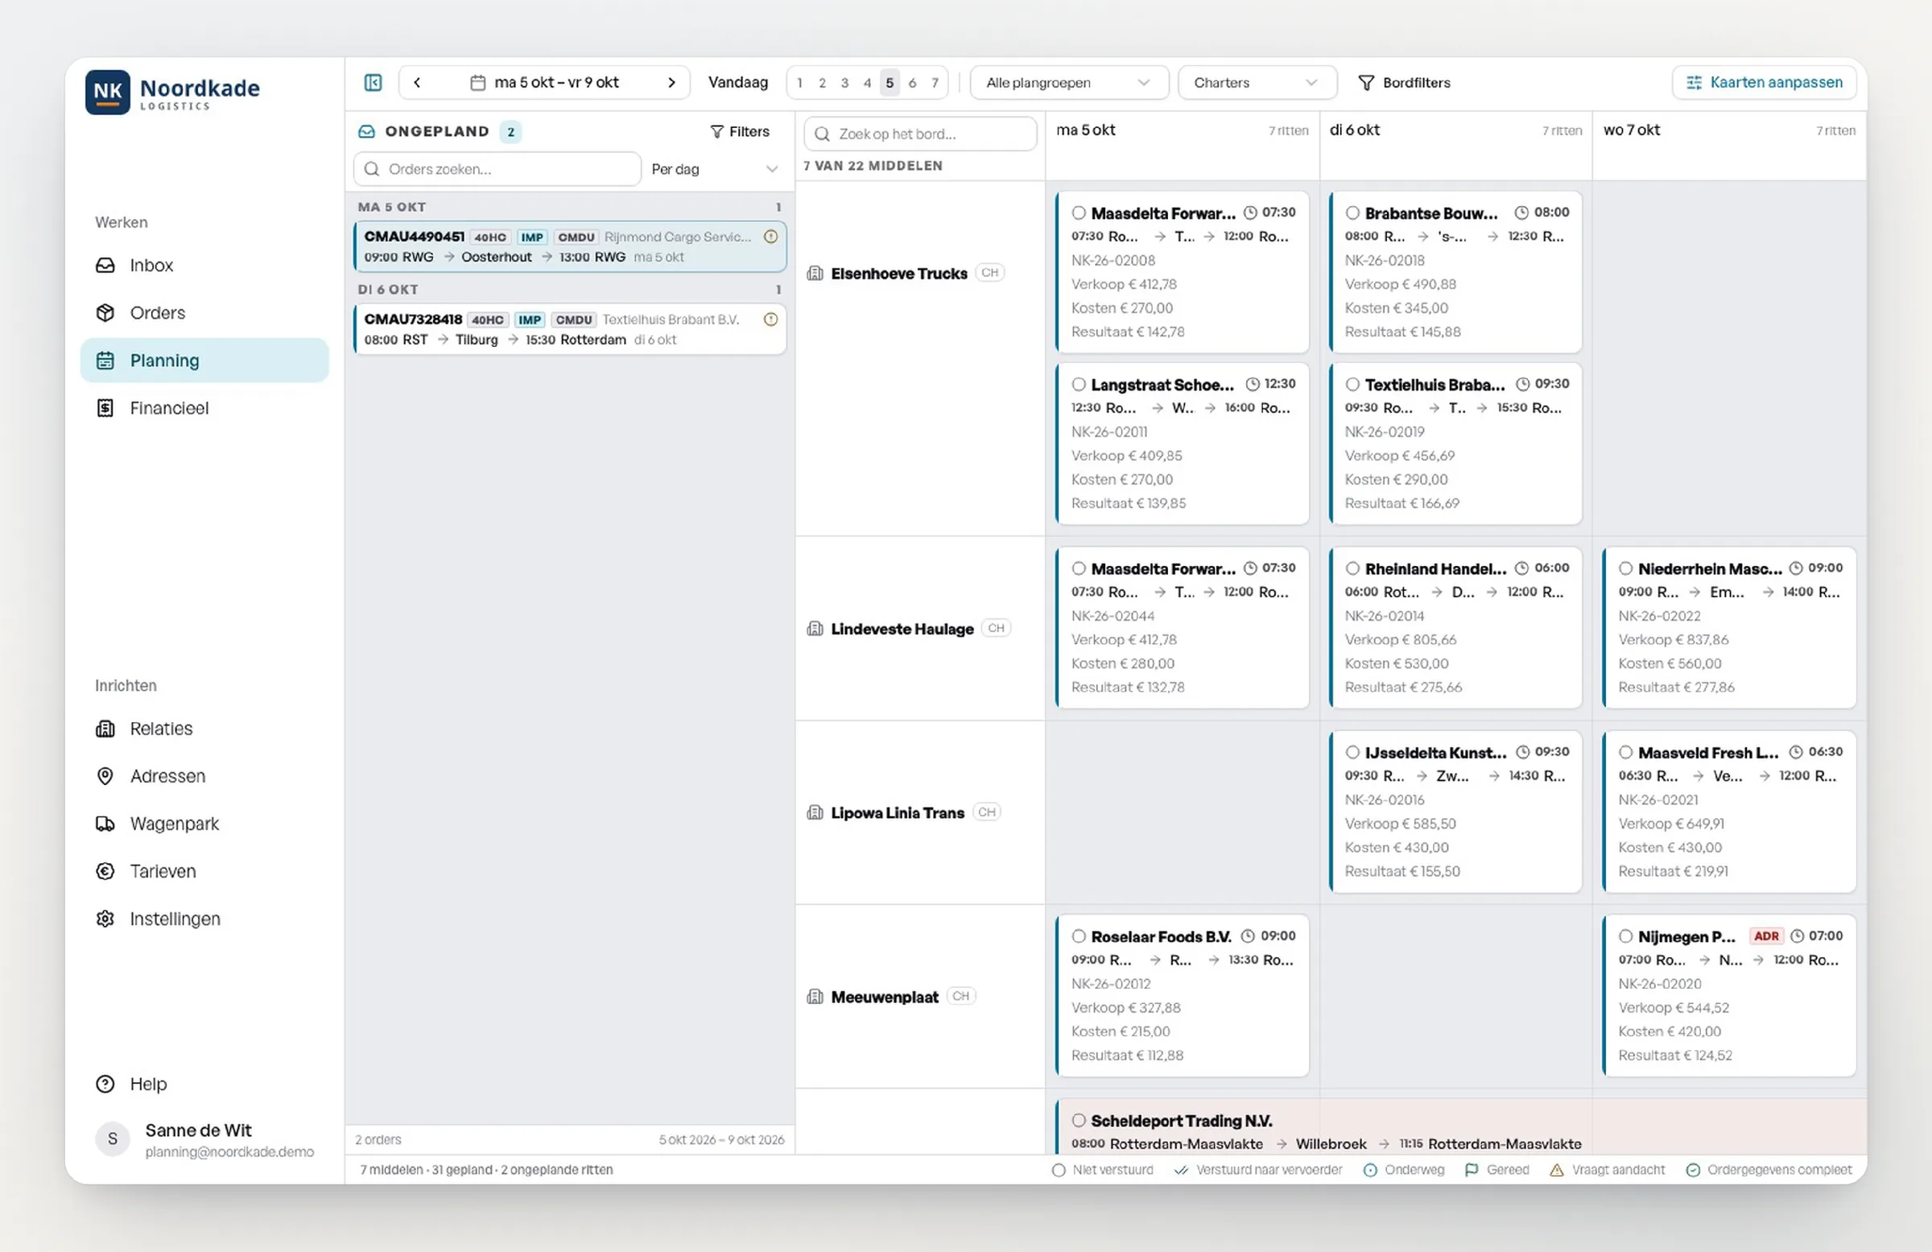Viewport: 1932px width, 1252px height.
Task: Select the IJsseldelta Kunst ride card
Action: (x=1456, y=811)
